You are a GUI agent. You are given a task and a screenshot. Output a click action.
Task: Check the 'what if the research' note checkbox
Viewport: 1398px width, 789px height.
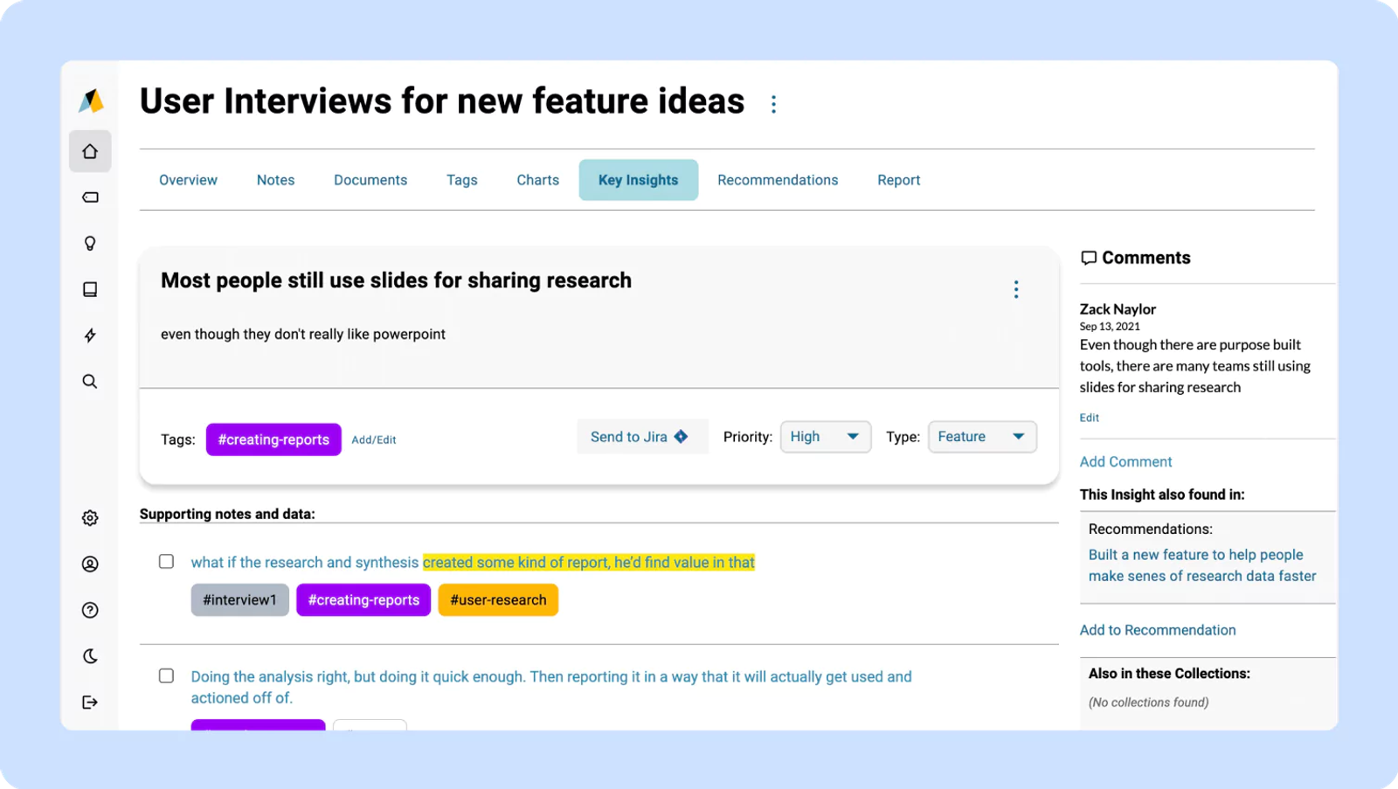pyautogui.click(x=166, y=562)
